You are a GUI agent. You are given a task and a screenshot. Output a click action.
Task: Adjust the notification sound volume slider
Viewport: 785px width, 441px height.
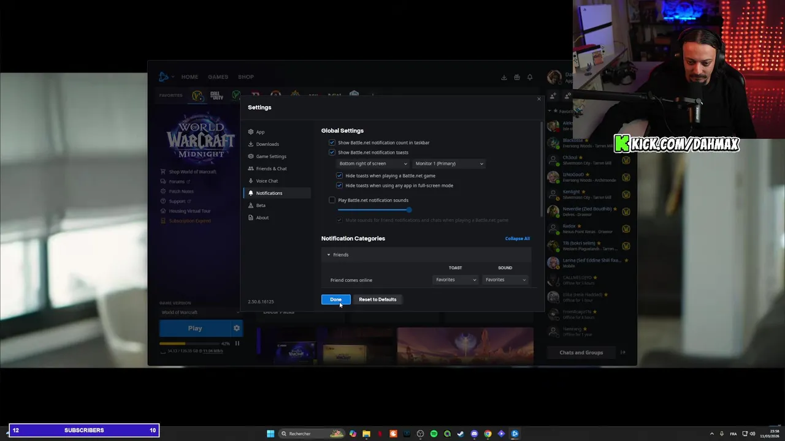click(x=373, y=210)
